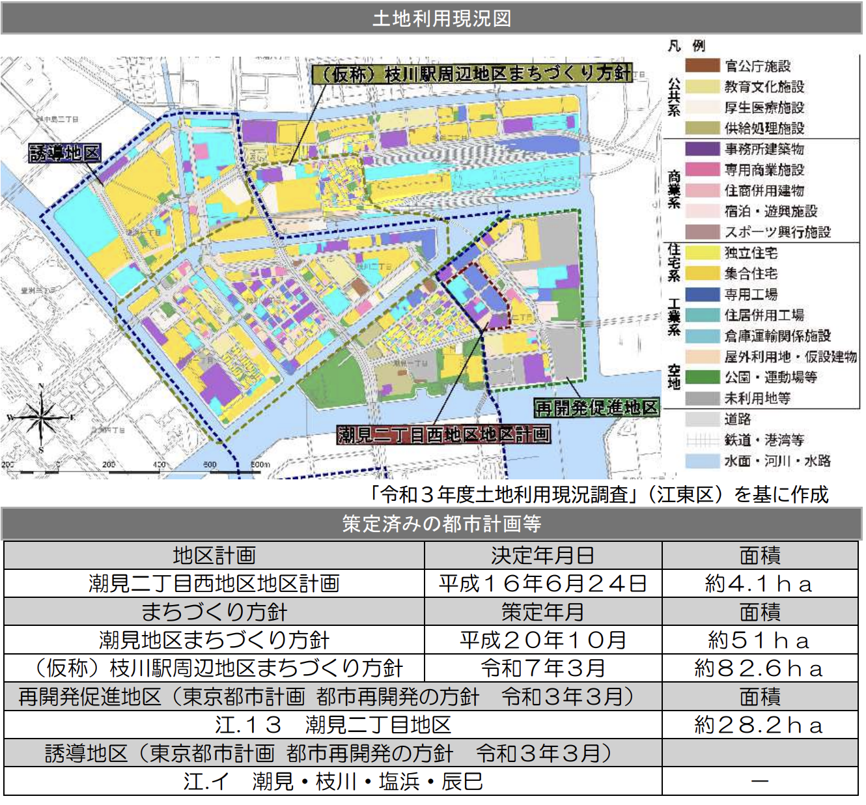Viewport: 866px width, 805px height.
Task: Click 面積 header in 再開発促進地区 row
Action: coord(760,696)
